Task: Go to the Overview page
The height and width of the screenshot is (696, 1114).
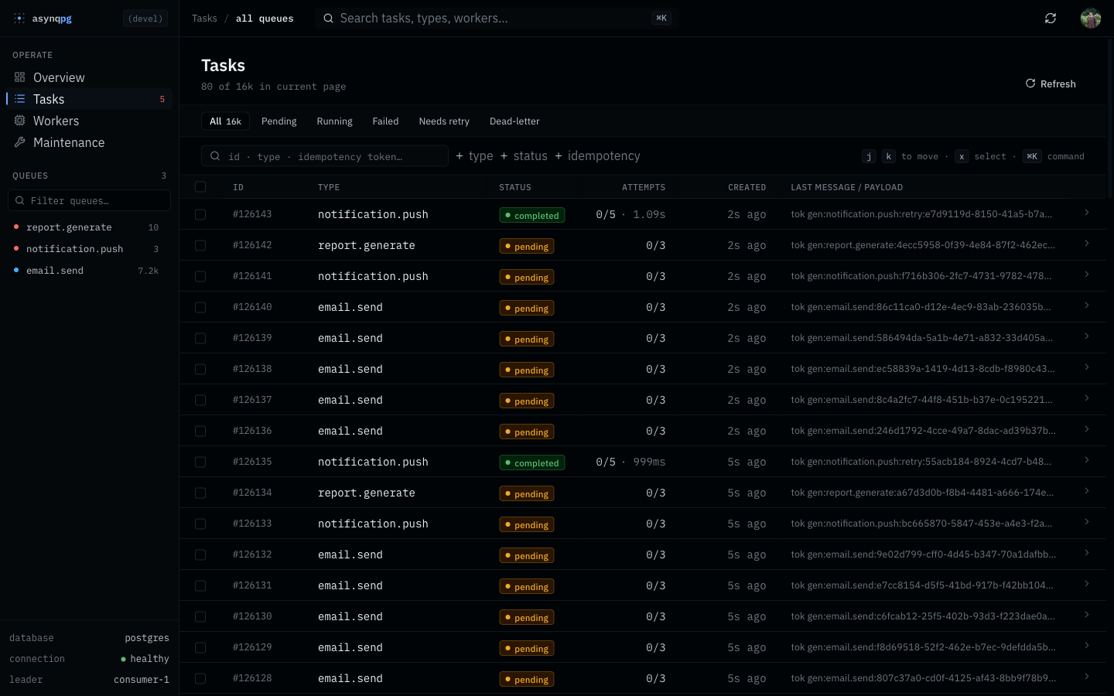Action: (89, 77)
